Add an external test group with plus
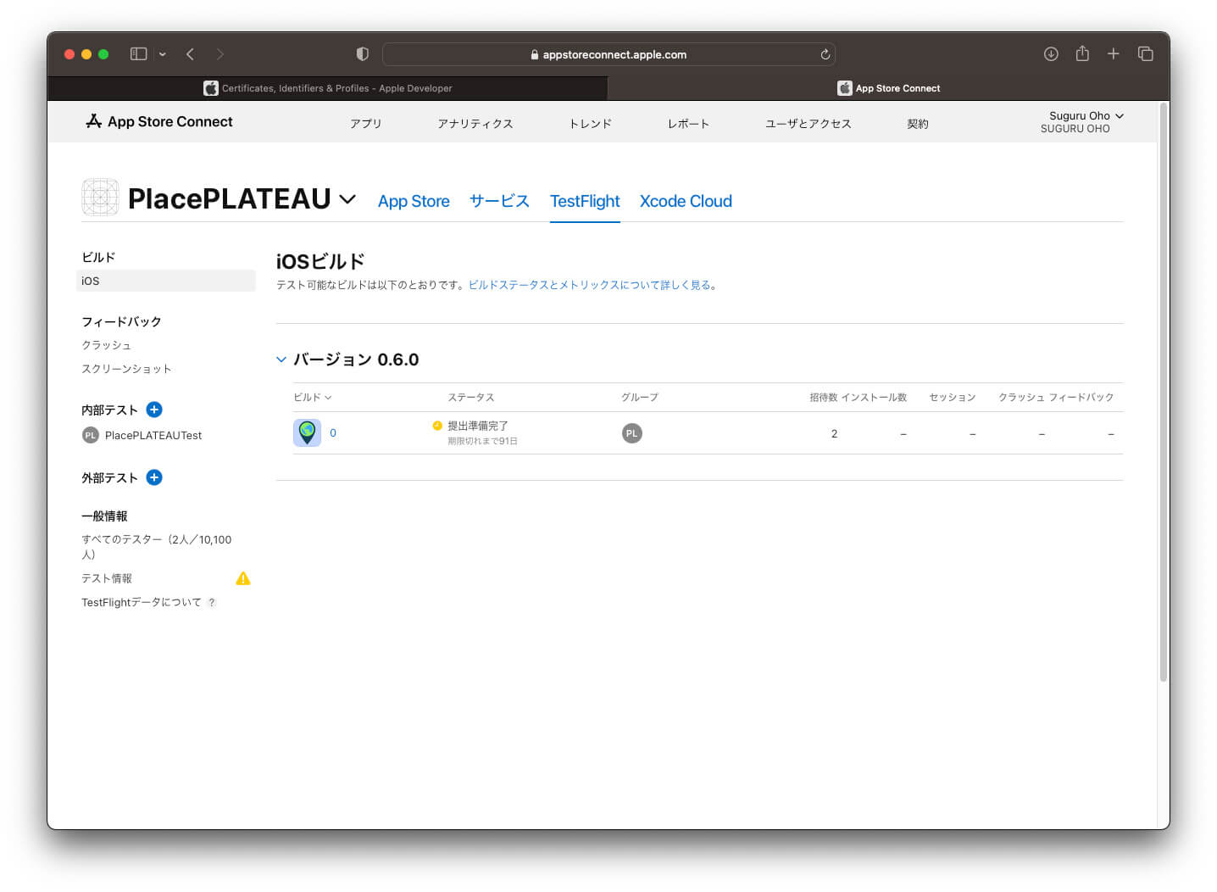This screenshot has height=892, width=1217. [x=154, y=477]
